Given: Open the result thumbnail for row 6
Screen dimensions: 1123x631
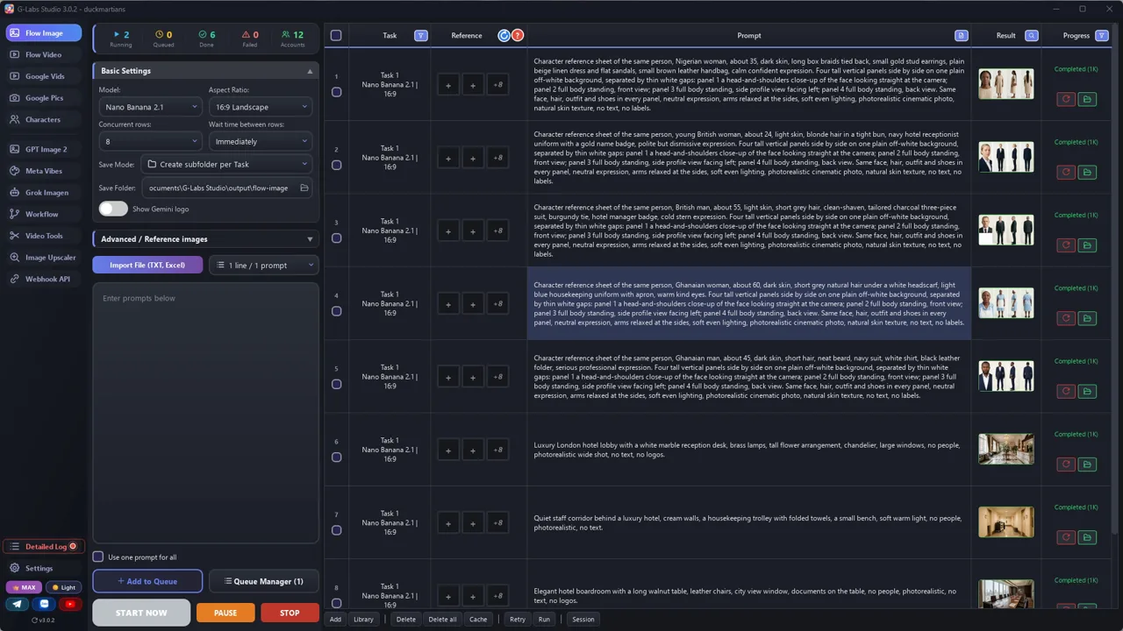Looking at the screenshot, I should (x=1006, y=450).
